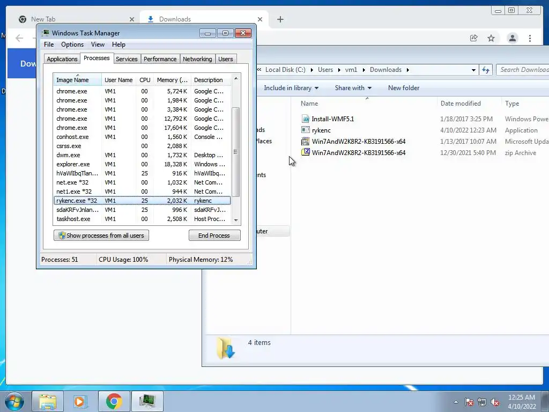Switch to Chrome via taskbar icon
This screenshot has height=412, width=549.
[114, 401]
